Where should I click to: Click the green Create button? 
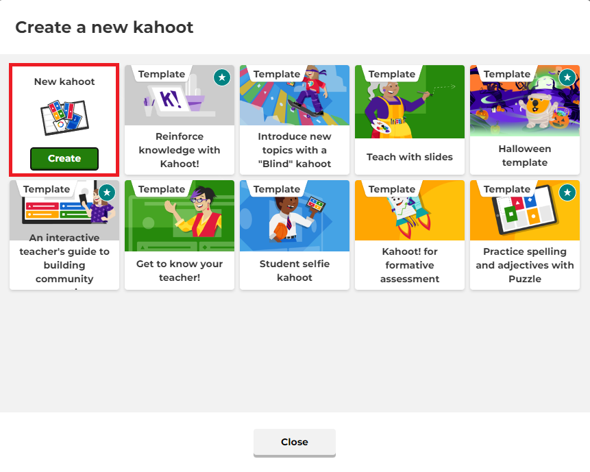click(x=64, y=159)
